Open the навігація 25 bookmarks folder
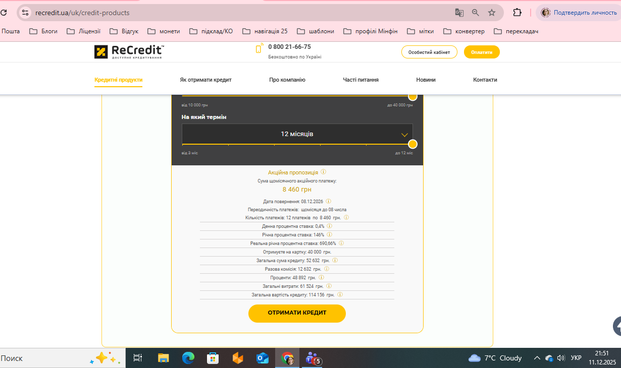 (x=265, y=31)
